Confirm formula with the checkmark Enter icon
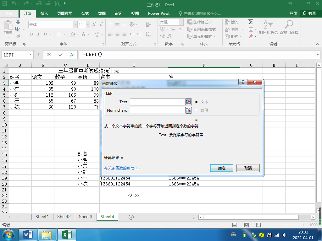 (x=60, y=55)
